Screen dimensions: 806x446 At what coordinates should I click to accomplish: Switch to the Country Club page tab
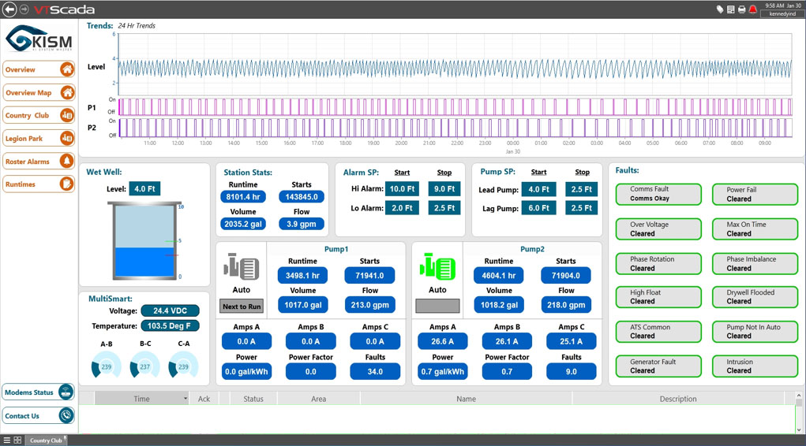46,440
